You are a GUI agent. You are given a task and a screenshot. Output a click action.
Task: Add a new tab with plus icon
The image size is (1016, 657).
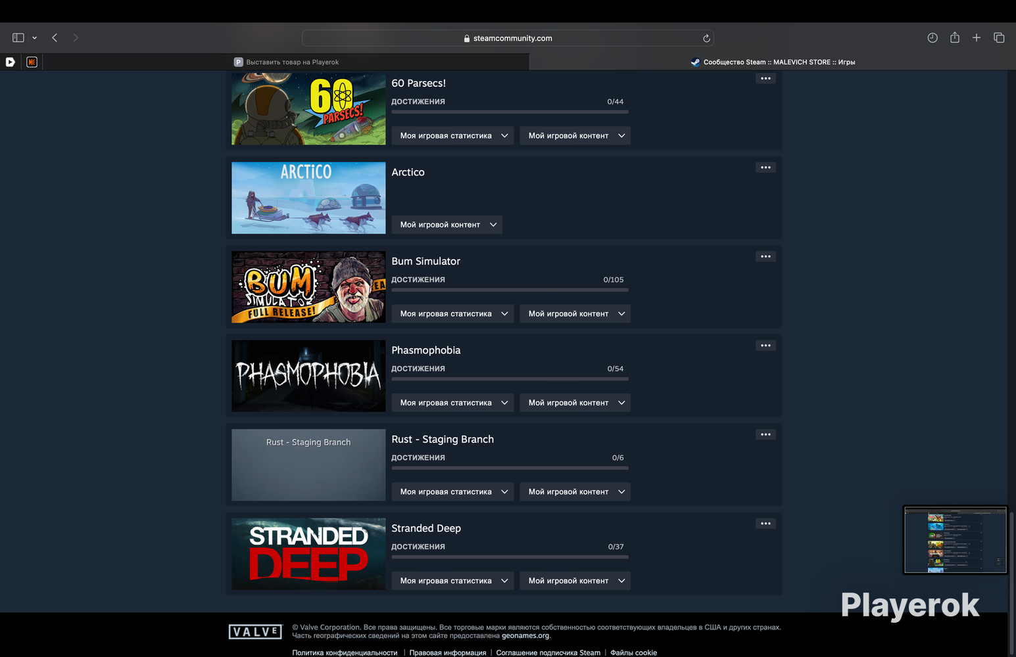(977, 37)
